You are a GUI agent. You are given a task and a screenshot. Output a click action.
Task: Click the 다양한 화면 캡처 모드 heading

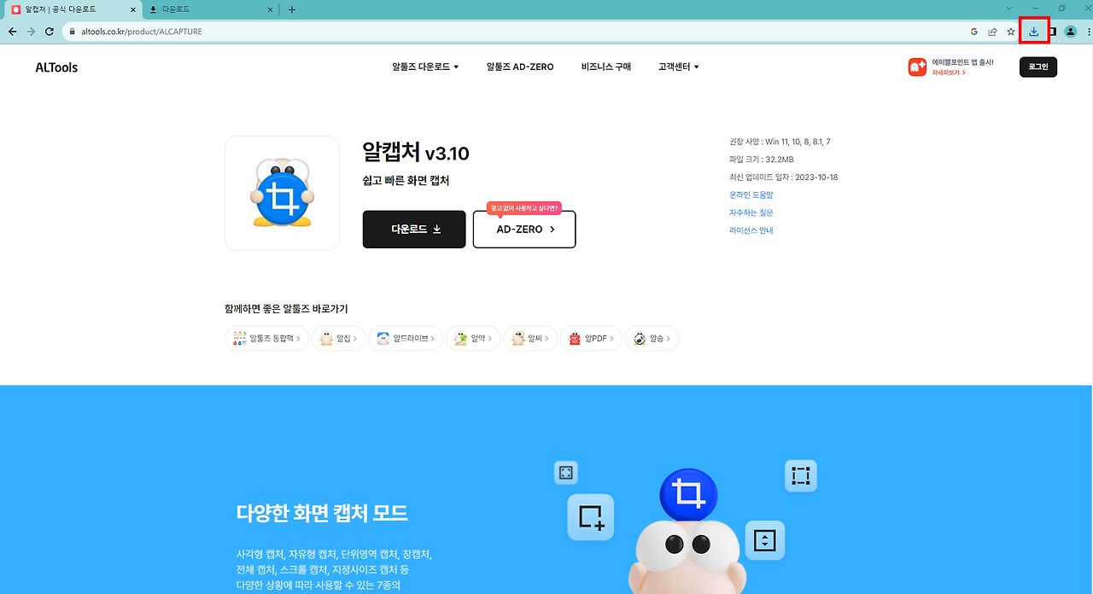click(x=322, y=514)
